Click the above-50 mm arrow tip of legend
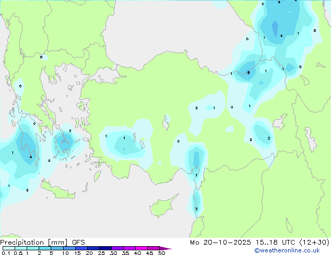The image size is (331, 255). pos(165,248)
